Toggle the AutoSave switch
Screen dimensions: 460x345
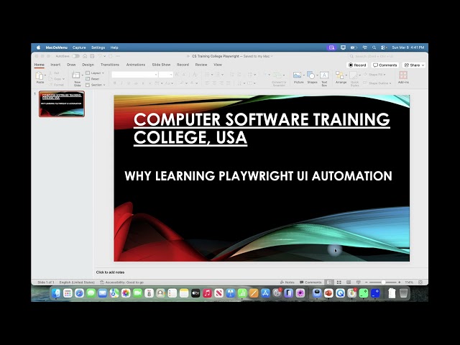click(75, 56)
